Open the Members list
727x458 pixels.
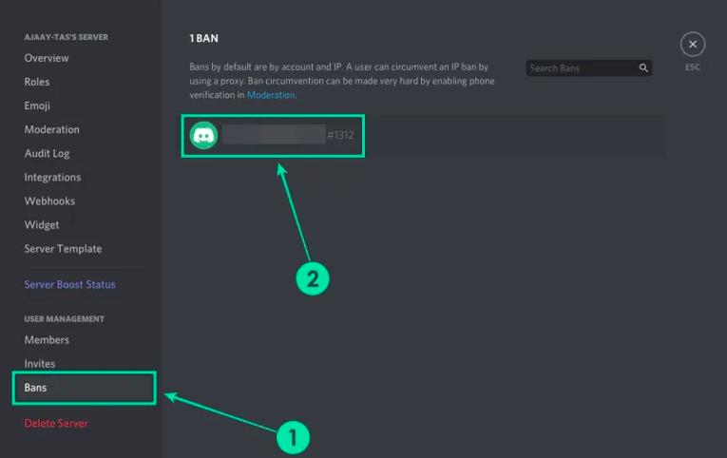coord(47,339)
